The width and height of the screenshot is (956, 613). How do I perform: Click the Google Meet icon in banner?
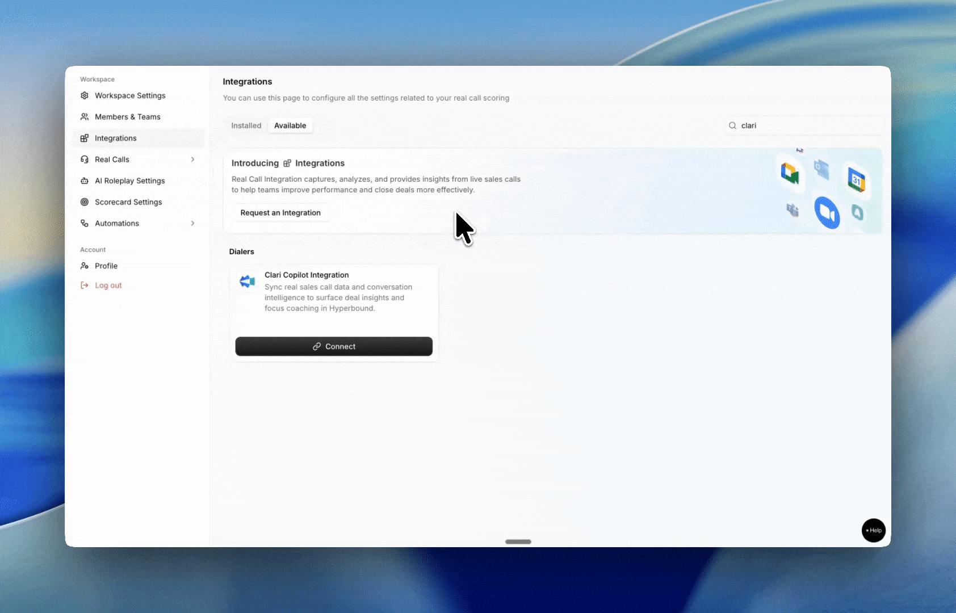click(790, 173)
